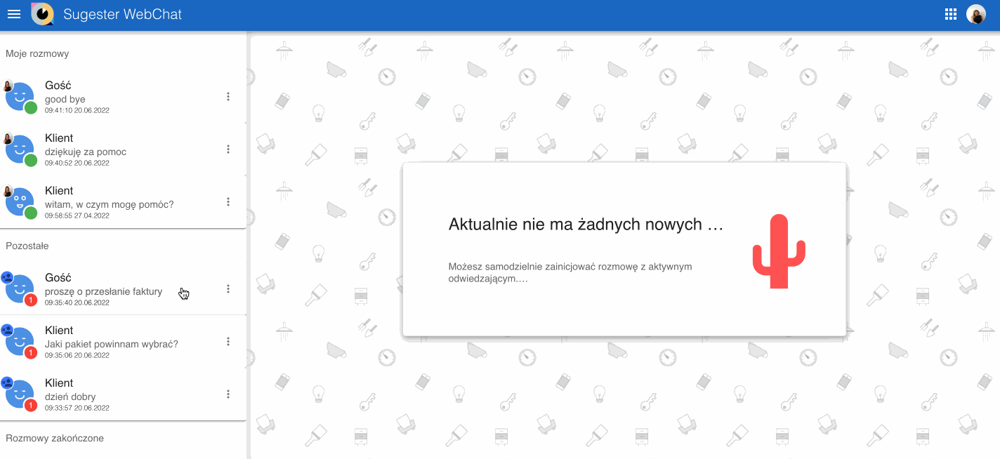Click timestamp 09:58:55 27.04.2022
The image size is (1000, 459).
(x=77, y=215)
